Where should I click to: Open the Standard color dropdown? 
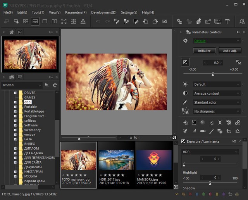tap(216, 102)
